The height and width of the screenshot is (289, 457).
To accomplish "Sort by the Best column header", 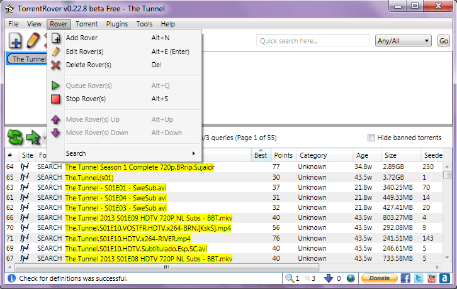I will pyautogui.click(x=261, y=155).
